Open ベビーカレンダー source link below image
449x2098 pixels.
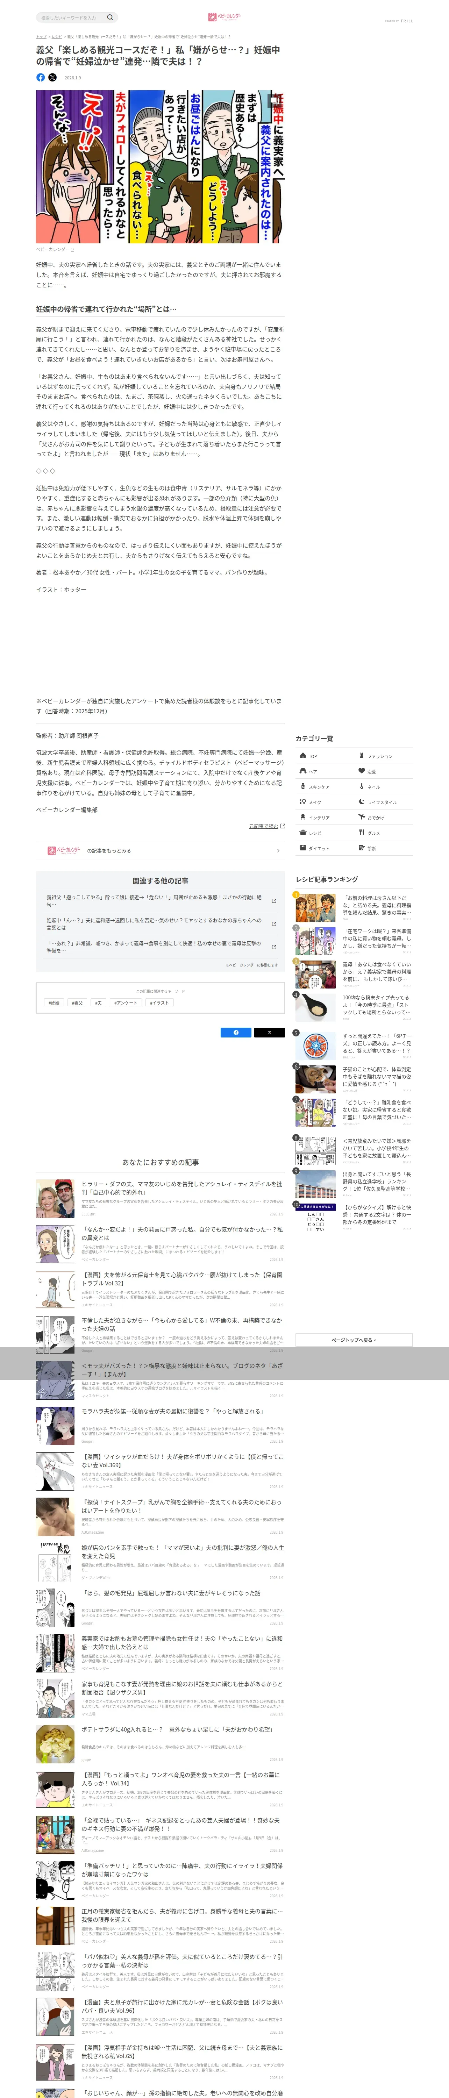pyautogui.click(x=55, y=249)
